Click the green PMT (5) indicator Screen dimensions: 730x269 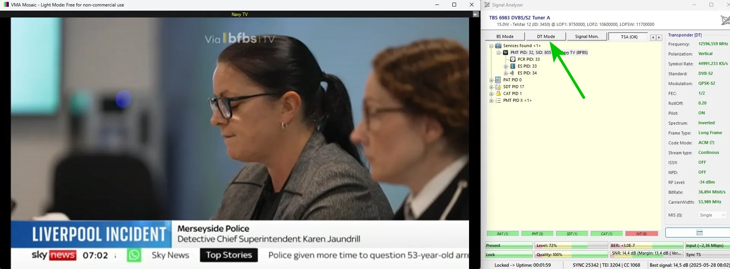[537, 234]
